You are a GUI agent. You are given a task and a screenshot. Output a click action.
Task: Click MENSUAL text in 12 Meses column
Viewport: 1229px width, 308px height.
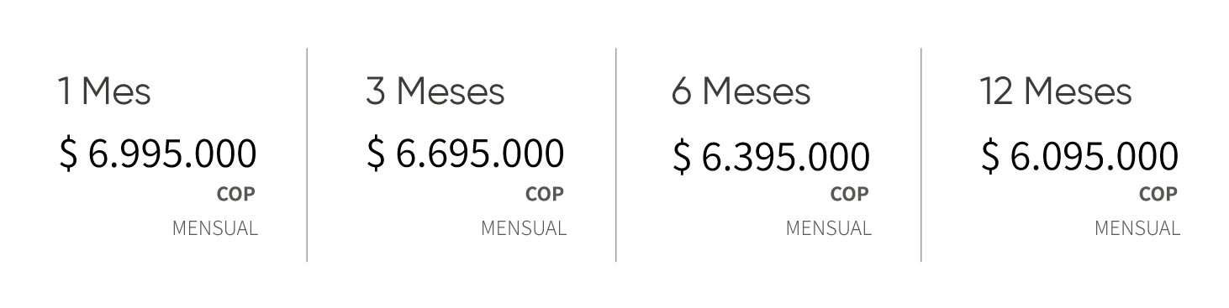click(1137, 228)
